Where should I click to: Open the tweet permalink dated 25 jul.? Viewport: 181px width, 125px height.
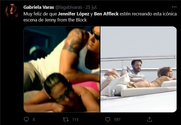(x=91, y=7)
